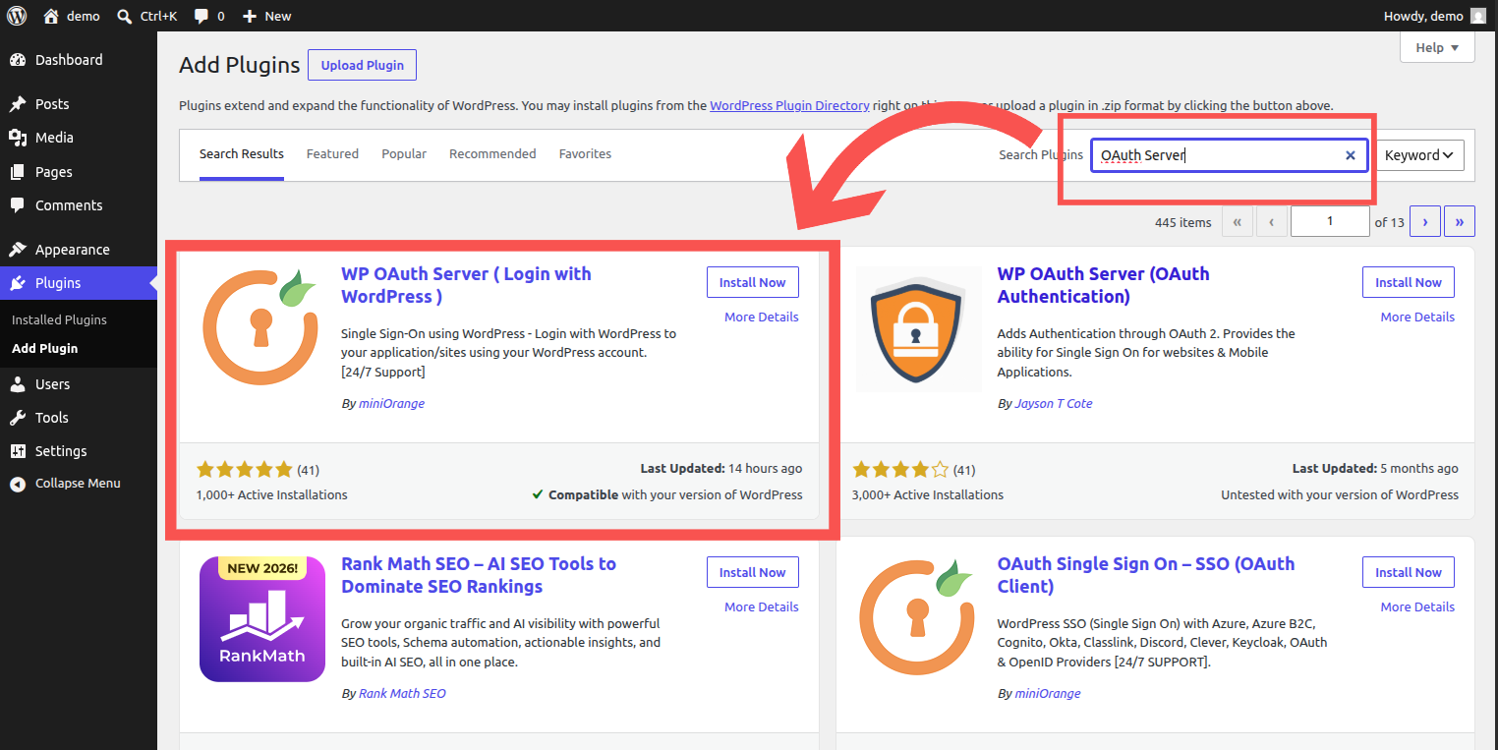Open OAuth Single Sign On – SSO title
The width and height of the screenshot is (1498, 750).
coord(1146,575)
